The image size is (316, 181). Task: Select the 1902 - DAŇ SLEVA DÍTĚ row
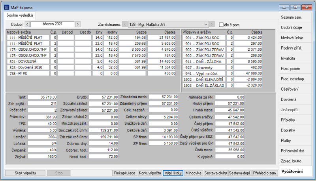[x=222, y=79]
